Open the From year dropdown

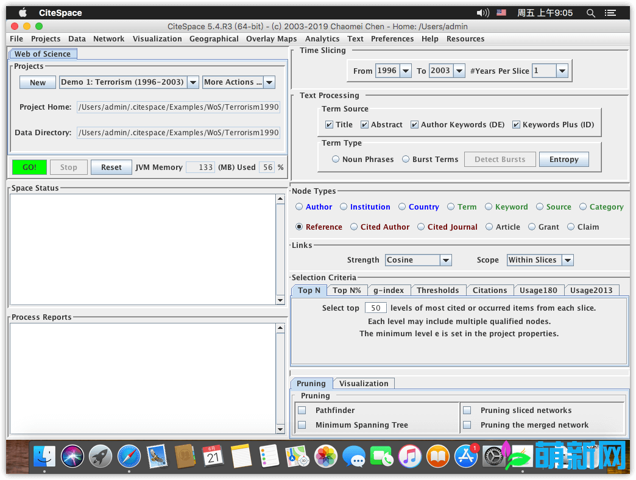[406, 71]
